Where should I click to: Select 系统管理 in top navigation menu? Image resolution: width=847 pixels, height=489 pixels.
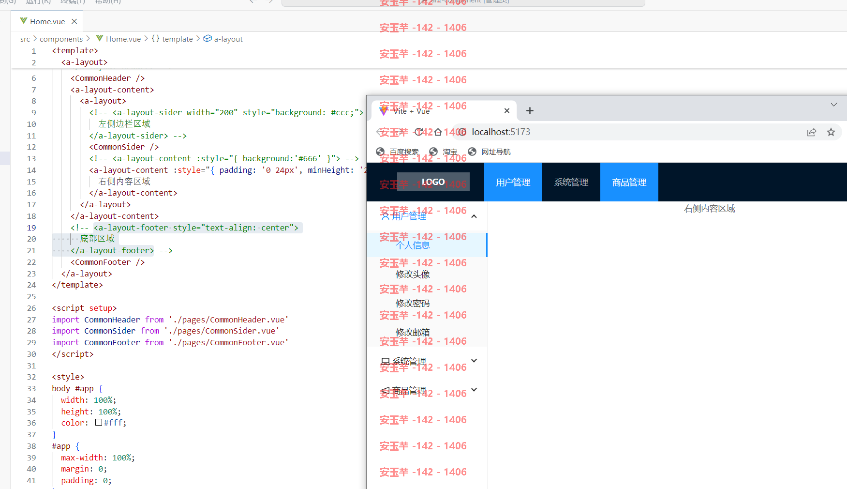(571, 182)
